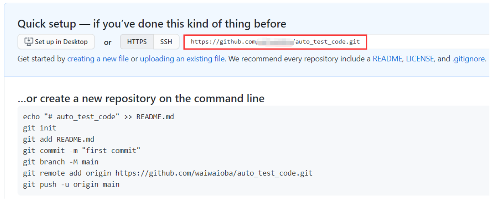Click the "create a new repository" heading
Viewport: 491px width, 199px height.
pos(141,98)
